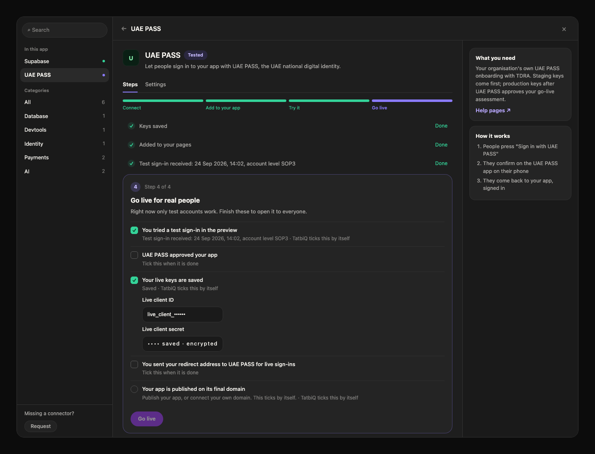Filter by AI category
Image resolution: width=595 pixels, height=454 pixels.
click(x=64, y=172)
